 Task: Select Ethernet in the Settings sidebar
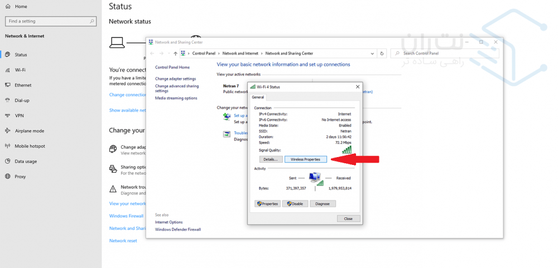23,85
